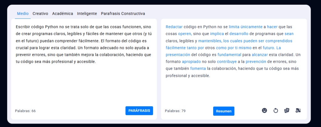This screenshot has height=127, width=321.
Task: Click the smiley face feedback icon
Action: (264, 110)
